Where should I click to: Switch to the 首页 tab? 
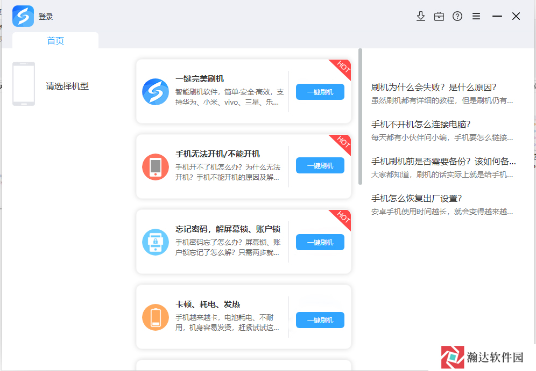point(55,41)
